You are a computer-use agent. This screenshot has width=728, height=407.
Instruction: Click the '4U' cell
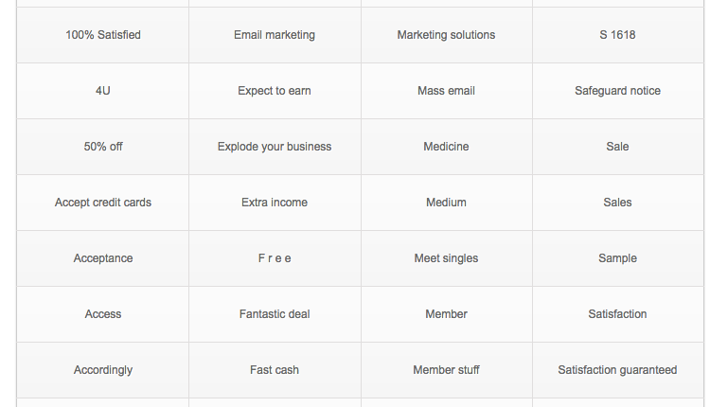[103, 91]
